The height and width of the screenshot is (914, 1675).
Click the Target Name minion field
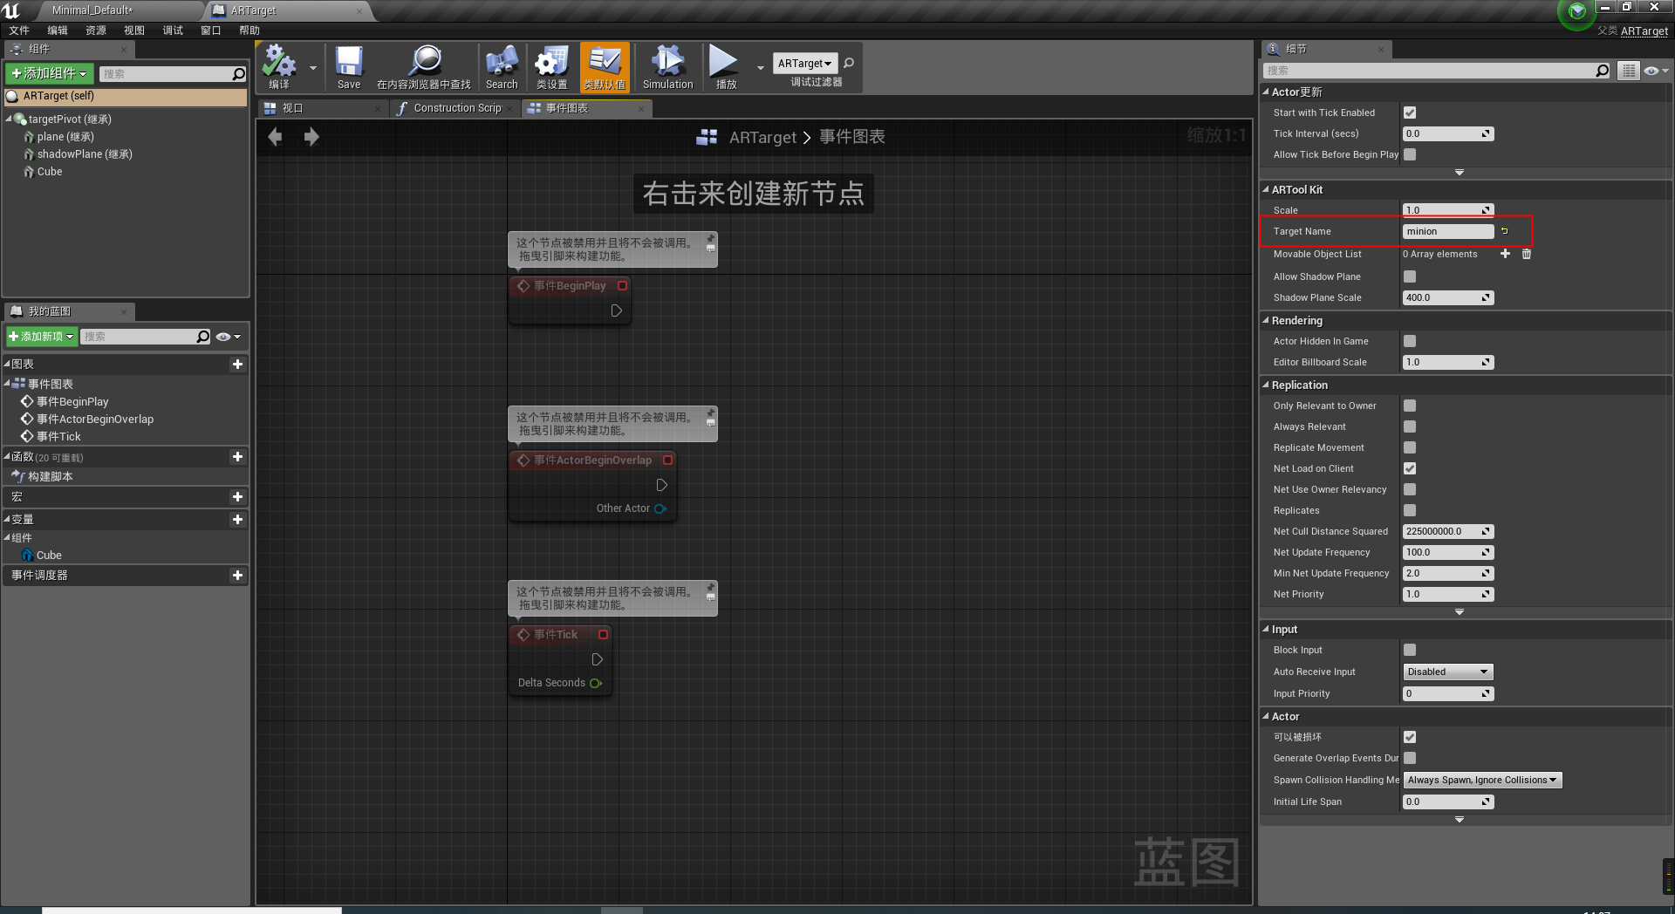point(1446,231)
